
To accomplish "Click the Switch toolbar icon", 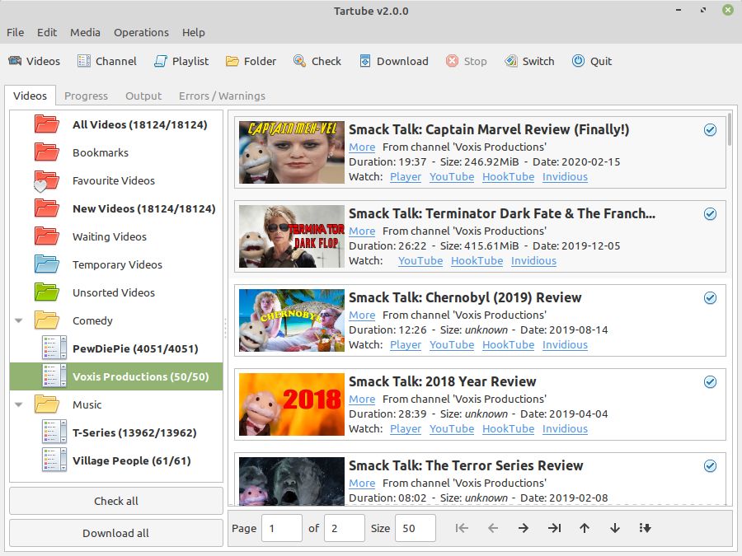I will click(529, 61).
